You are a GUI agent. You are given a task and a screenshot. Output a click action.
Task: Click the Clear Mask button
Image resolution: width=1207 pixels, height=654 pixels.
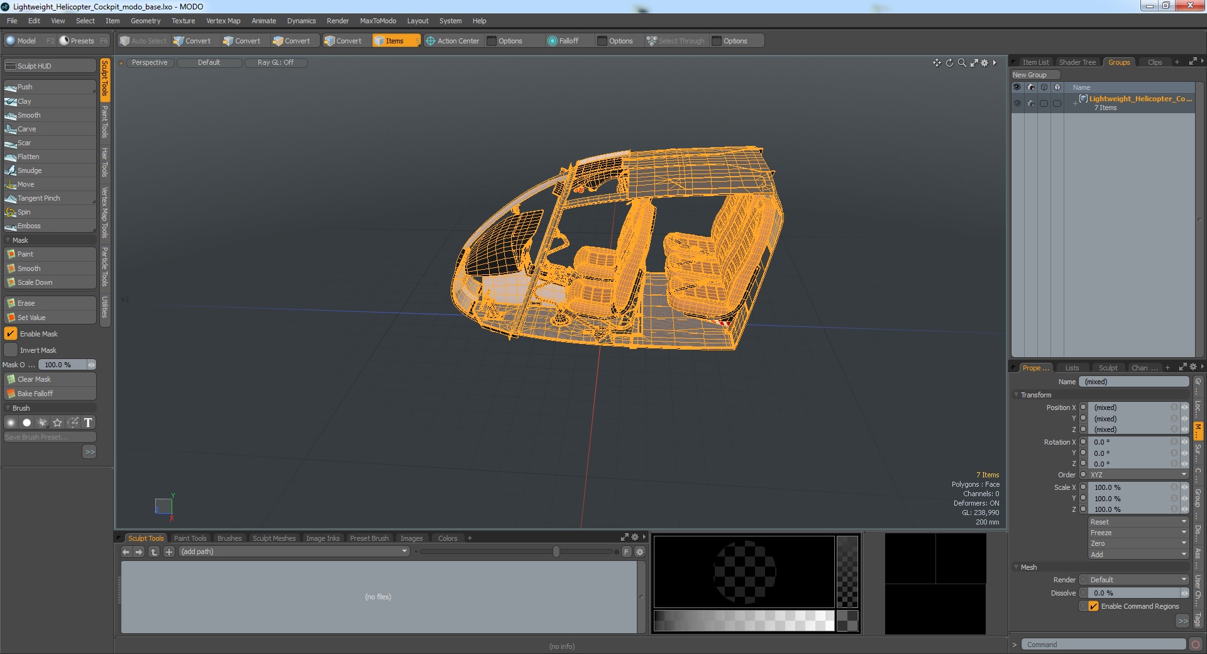tap(50, 379)
